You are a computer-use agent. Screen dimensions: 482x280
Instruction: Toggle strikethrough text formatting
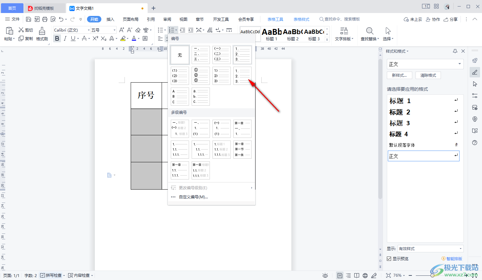[x=84, y=38]
